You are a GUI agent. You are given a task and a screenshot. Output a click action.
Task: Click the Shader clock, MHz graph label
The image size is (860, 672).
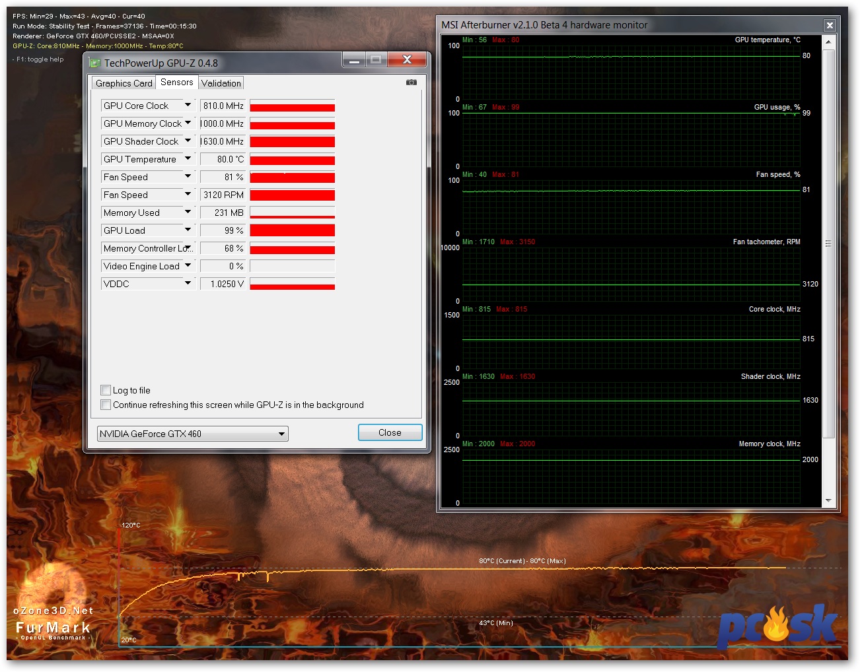[770, 376]
